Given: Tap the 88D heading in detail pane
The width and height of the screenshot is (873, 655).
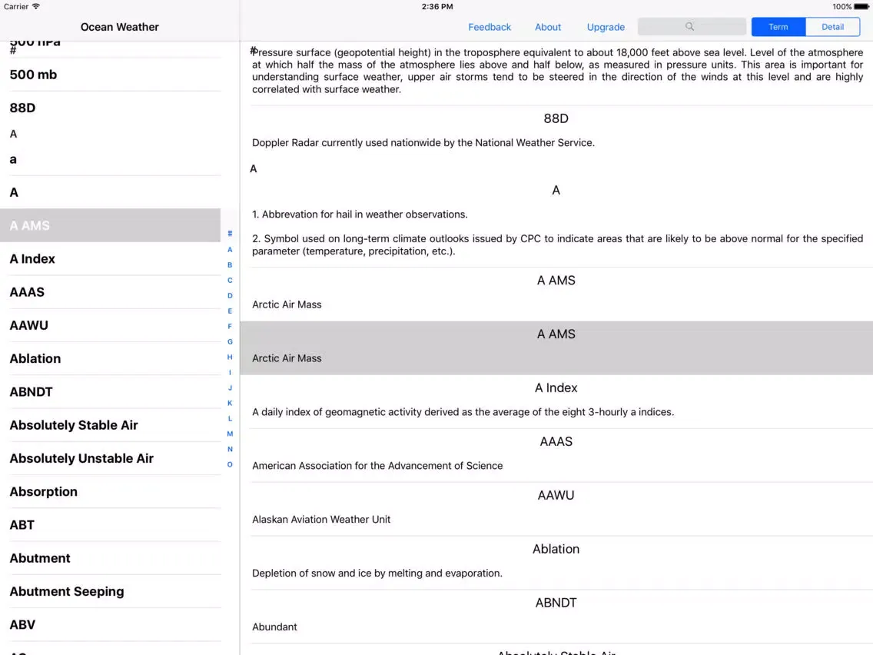Looking at the screenshot, I should coord(556,118).
